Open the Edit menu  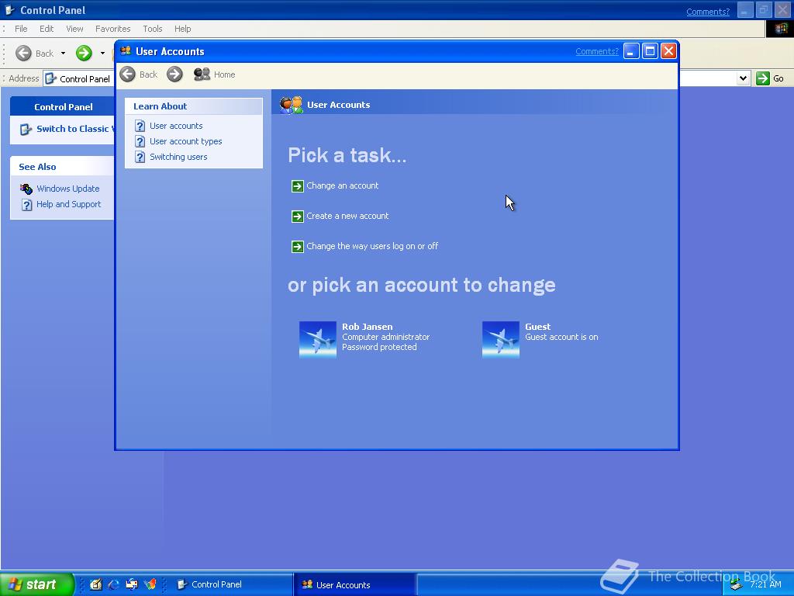click(x=47, y=29)
